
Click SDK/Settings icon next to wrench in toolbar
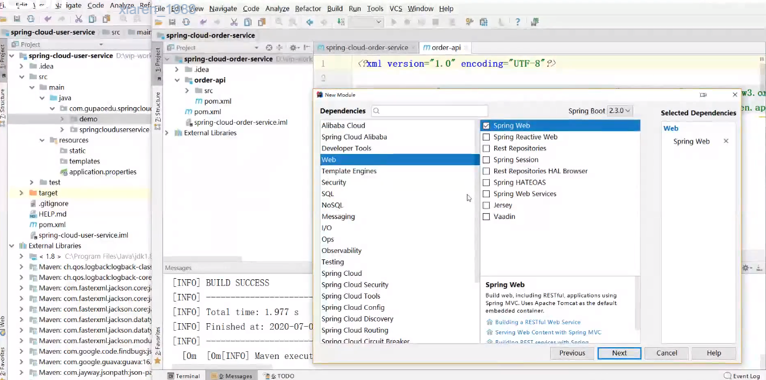click(483, 22)
